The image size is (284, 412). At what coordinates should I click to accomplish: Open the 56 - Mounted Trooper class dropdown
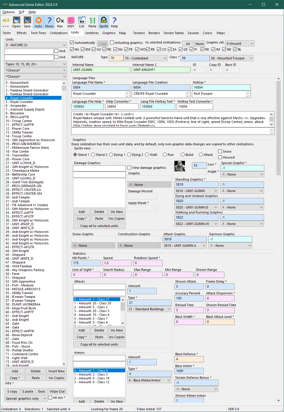tap(232, 58)
